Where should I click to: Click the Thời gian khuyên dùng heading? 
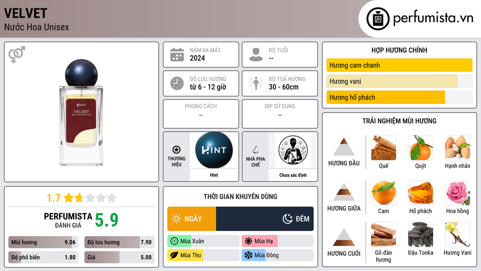point(240,196)
